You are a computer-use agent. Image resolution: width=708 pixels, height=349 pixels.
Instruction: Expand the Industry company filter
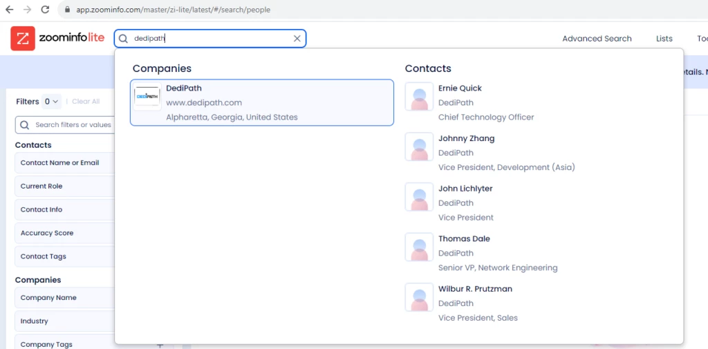tap(64, 321)
